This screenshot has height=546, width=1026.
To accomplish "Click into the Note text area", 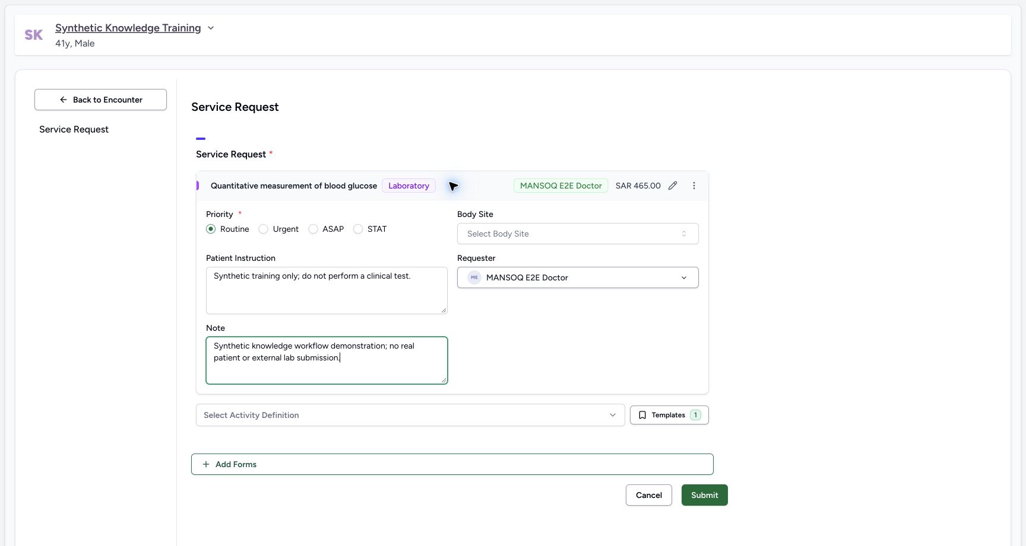I will coord(327,360).
